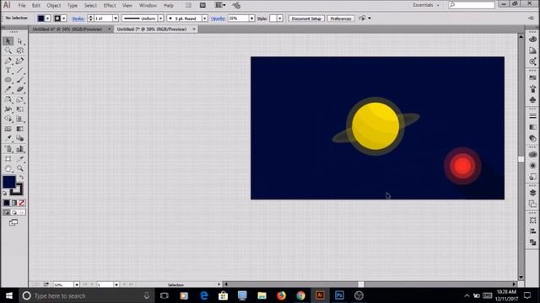Open the Pathfinder panel icon
This screenshot has width=540, height=303.
[x=532, y=242]
